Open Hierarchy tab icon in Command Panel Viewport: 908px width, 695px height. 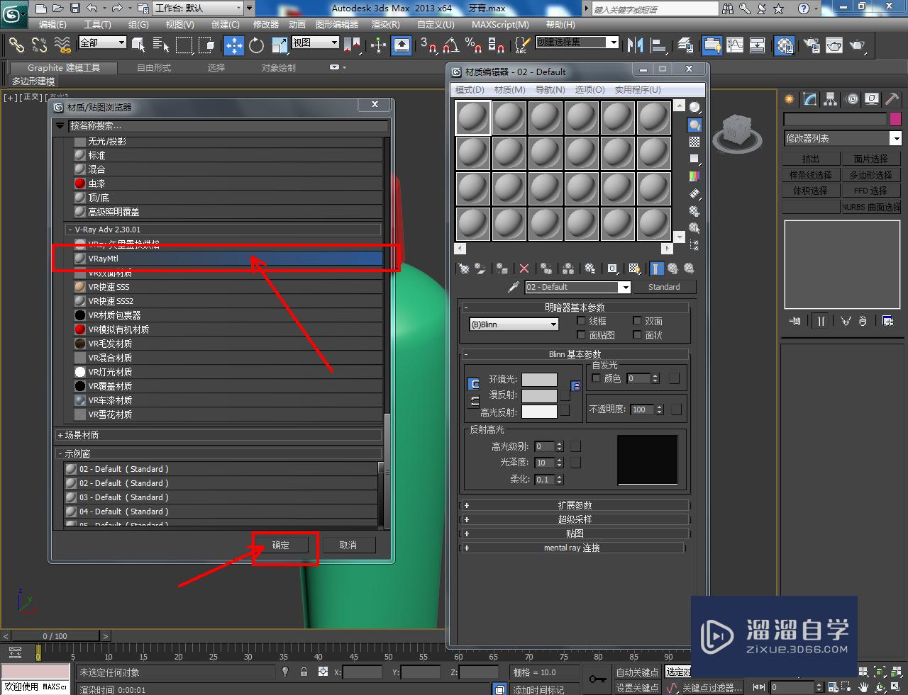coord(831,99)
